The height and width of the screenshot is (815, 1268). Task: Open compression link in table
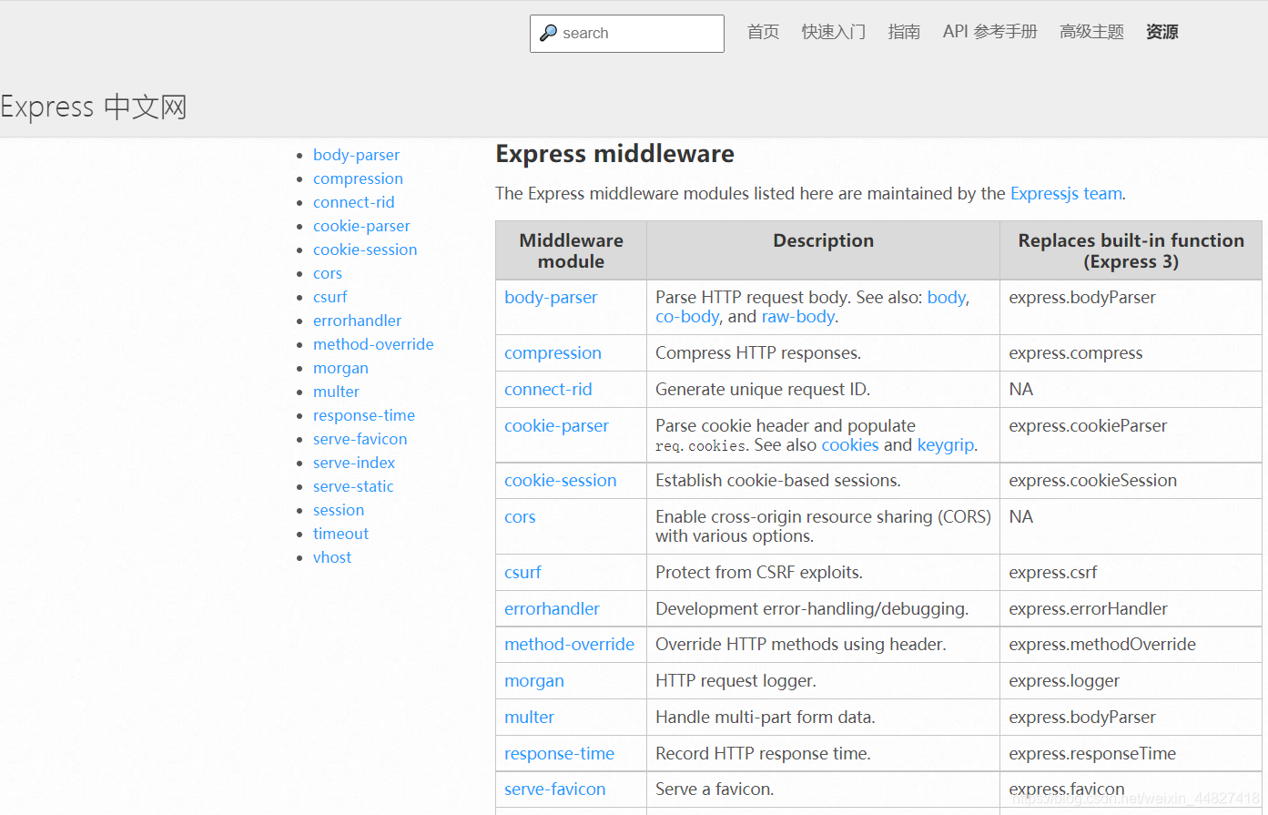click(x=553, y=352)
